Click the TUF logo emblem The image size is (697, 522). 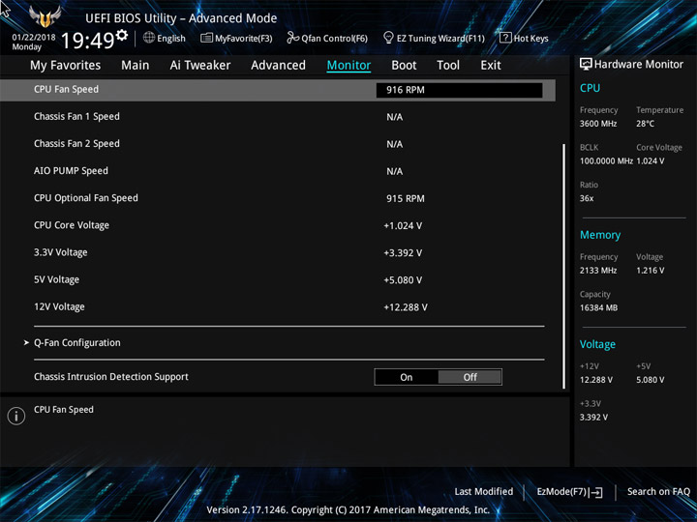[45, 16]
